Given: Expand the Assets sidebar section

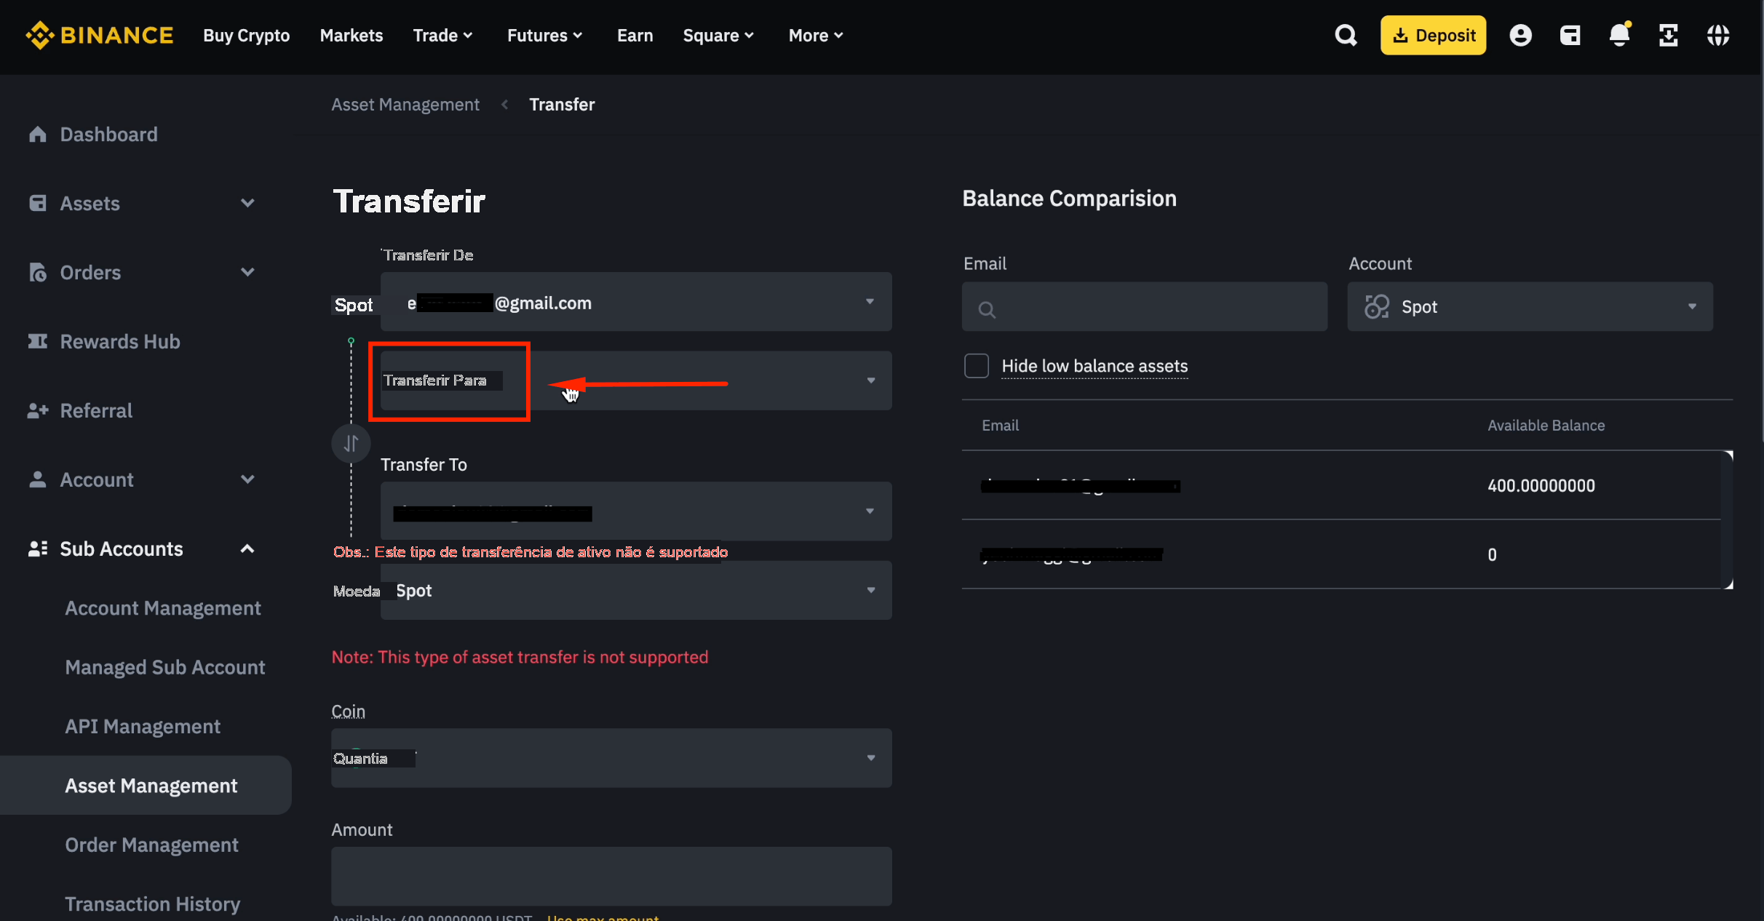Looking at the screenshot, I should [x=247, y=203].
